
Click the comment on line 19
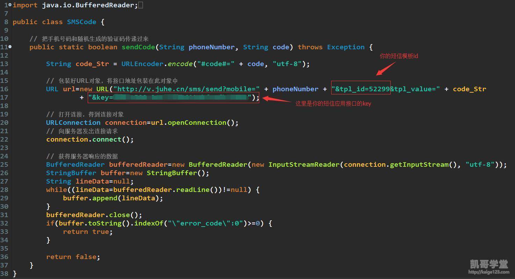pos(85,114)
